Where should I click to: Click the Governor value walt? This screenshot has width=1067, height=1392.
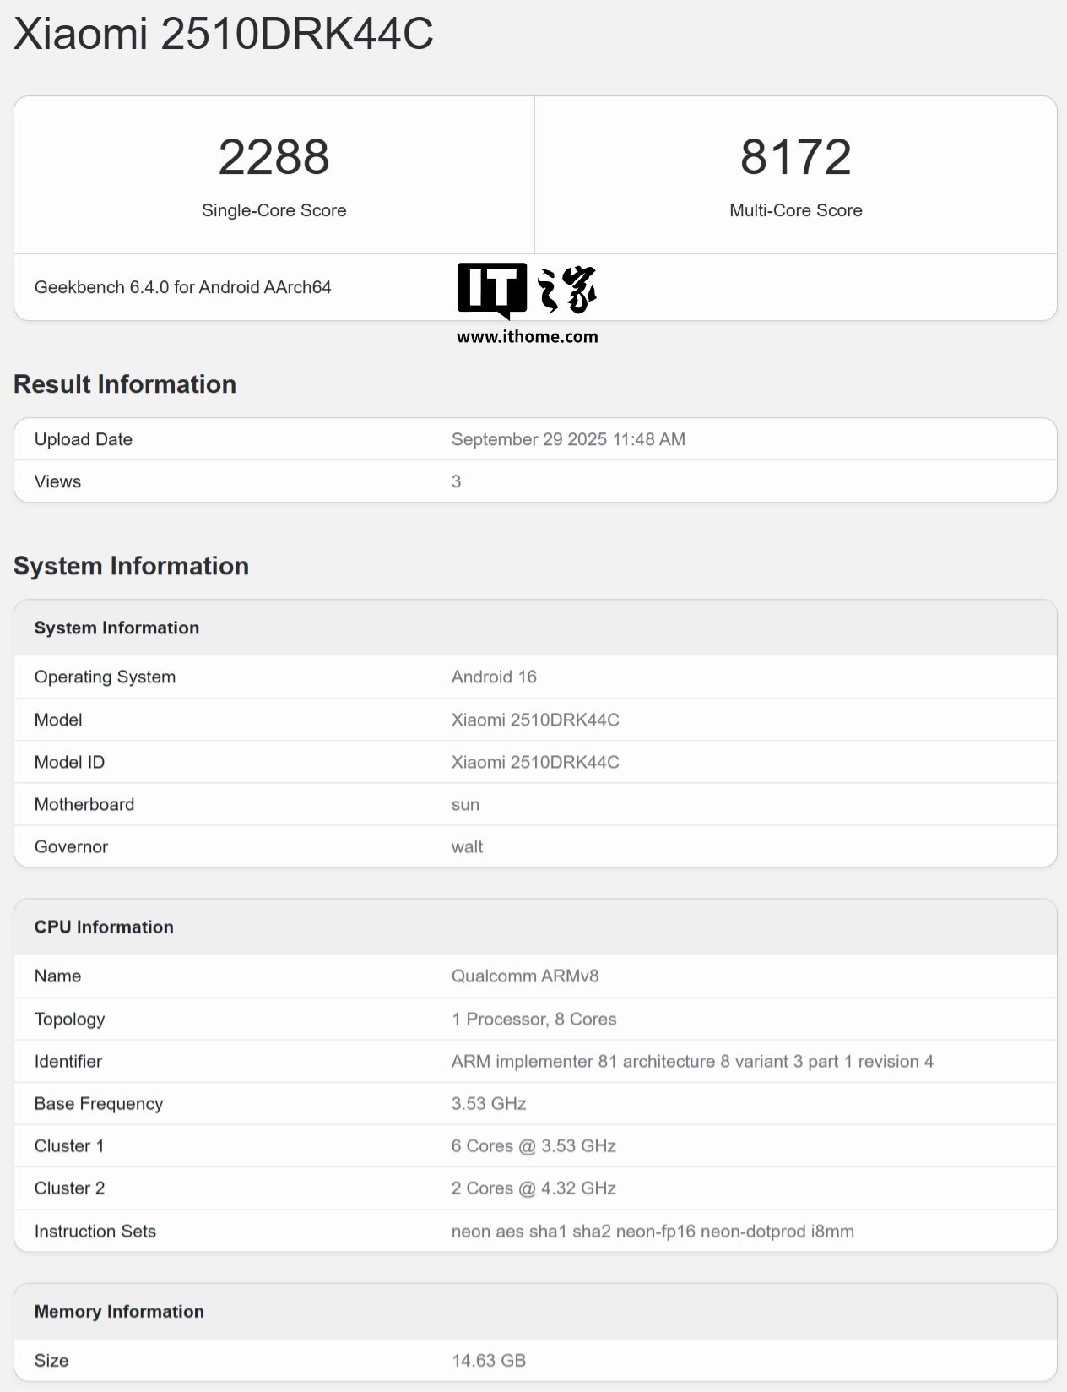click(467, 847)
